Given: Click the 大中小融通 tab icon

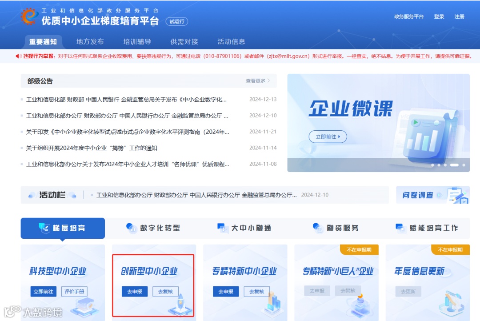Looking at the screenshot, I should (x=223, y=228).
